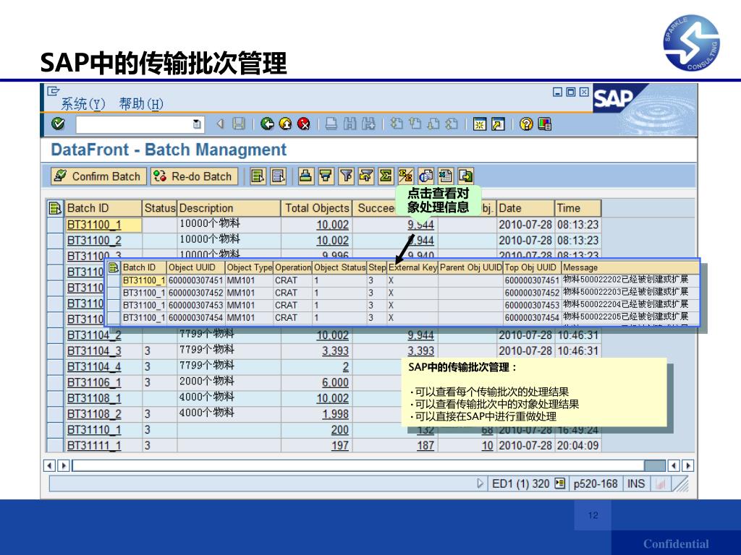Viewport: 741px width, 555px height.
Task: Click the red Cancel icon
Action: point(304,124)
